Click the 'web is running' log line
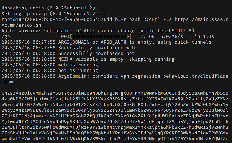Viewport: 232px width, 143px height. pyautogui.click(x=49, y=65)
